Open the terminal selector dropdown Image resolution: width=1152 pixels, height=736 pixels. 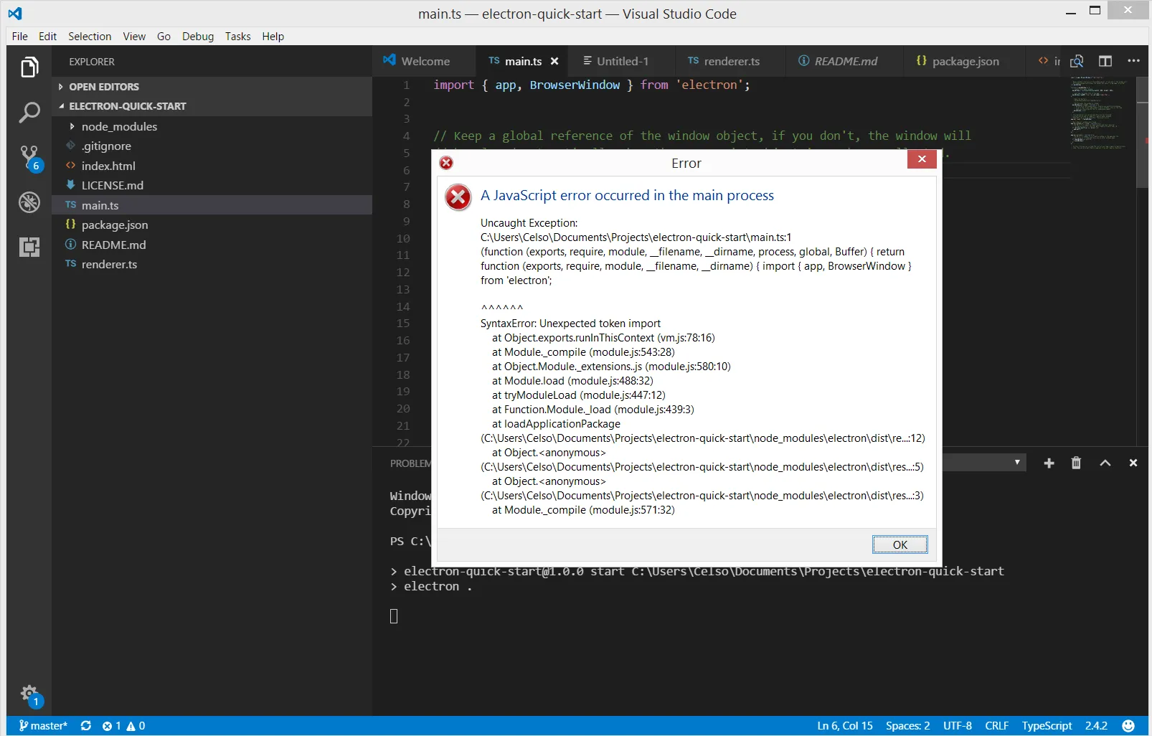coord(984,463)
